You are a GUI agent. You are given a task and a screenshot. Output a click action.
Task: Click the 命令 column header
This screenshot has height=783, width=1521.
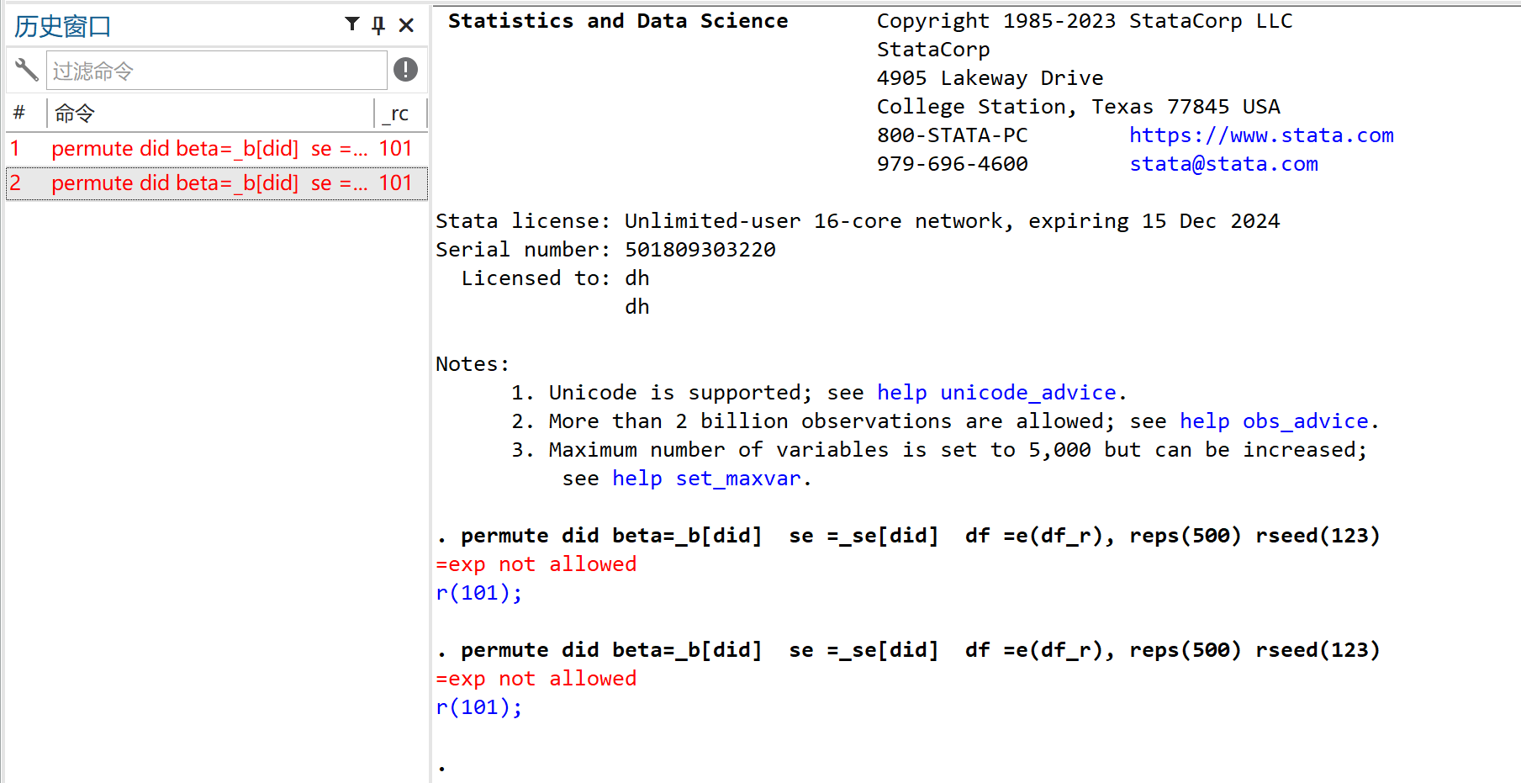coord(75,113)
